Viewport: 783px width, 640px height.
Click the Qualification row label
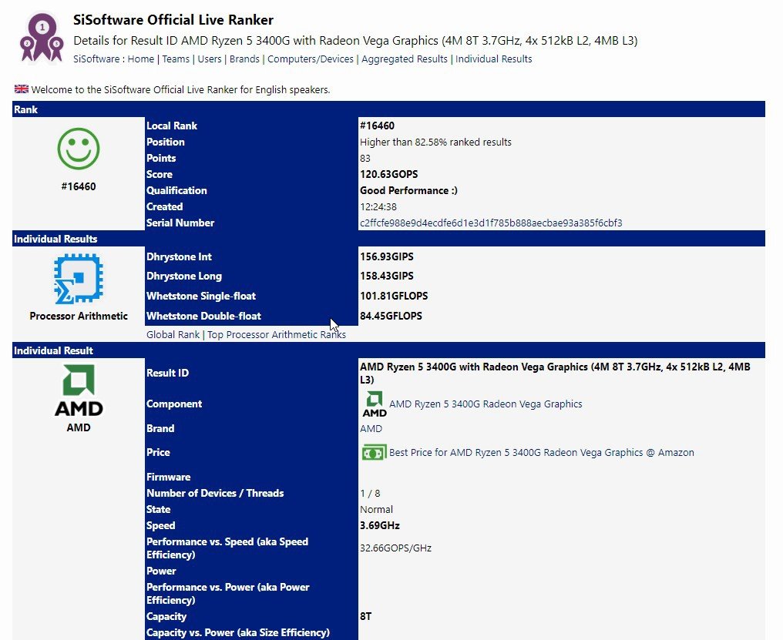pos(176,190)
